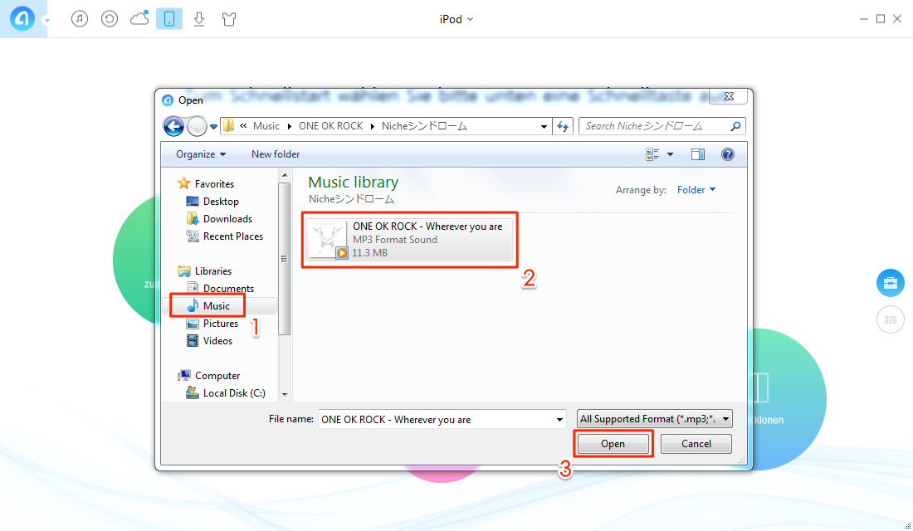Open recent locations dropdown arrow
The height and width of the screenshot is (531, 913).
point(213,126)
